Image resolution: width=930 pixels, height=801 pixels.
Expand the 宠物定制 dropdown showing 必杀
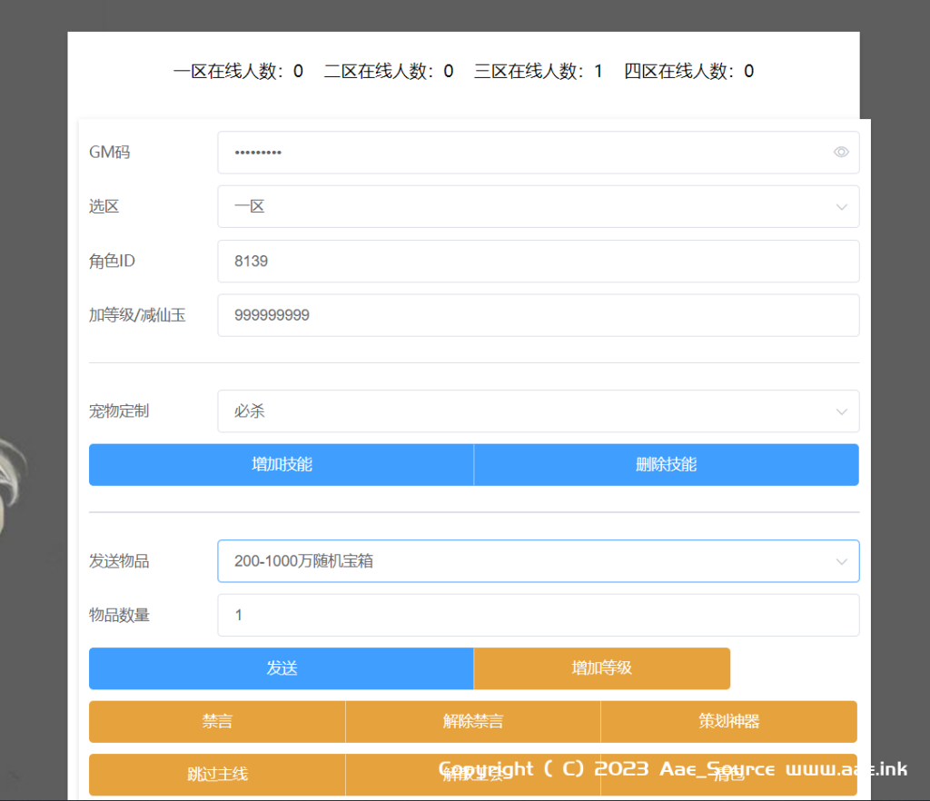(538, 411)
